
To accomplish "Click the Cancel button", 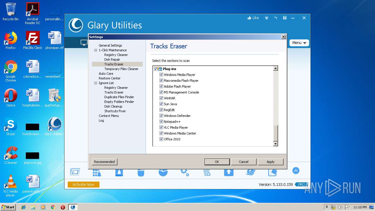I will click(x=243, y=162).
